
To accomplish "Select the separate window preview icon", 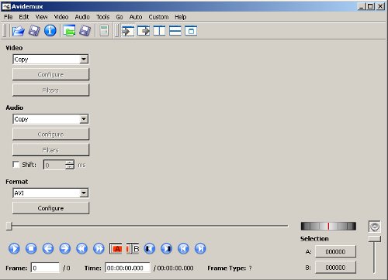I will pos(191,31).
